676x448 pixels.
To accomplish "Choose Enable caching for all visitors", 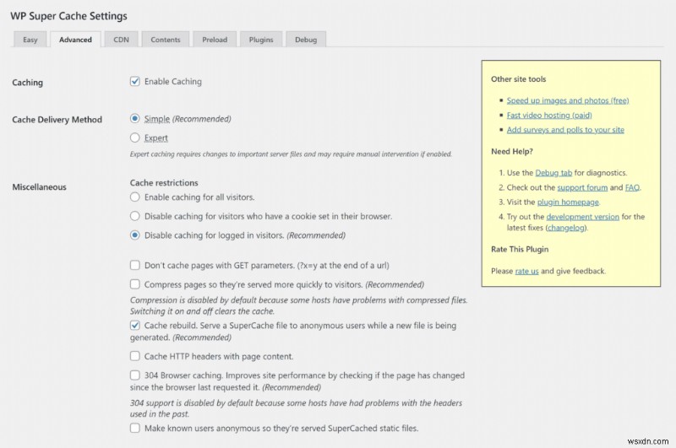I will (135, 197).
